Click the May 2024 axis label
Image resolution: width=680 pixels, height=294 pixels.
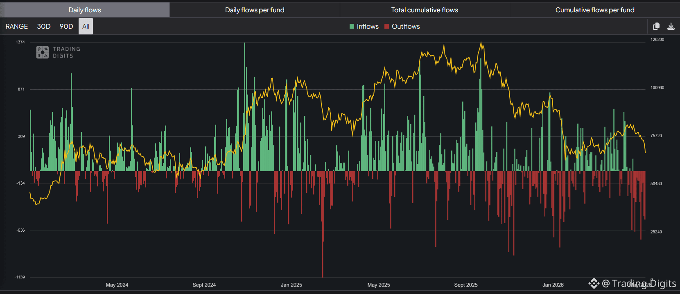pyautogui.click(x=117, y=285)
